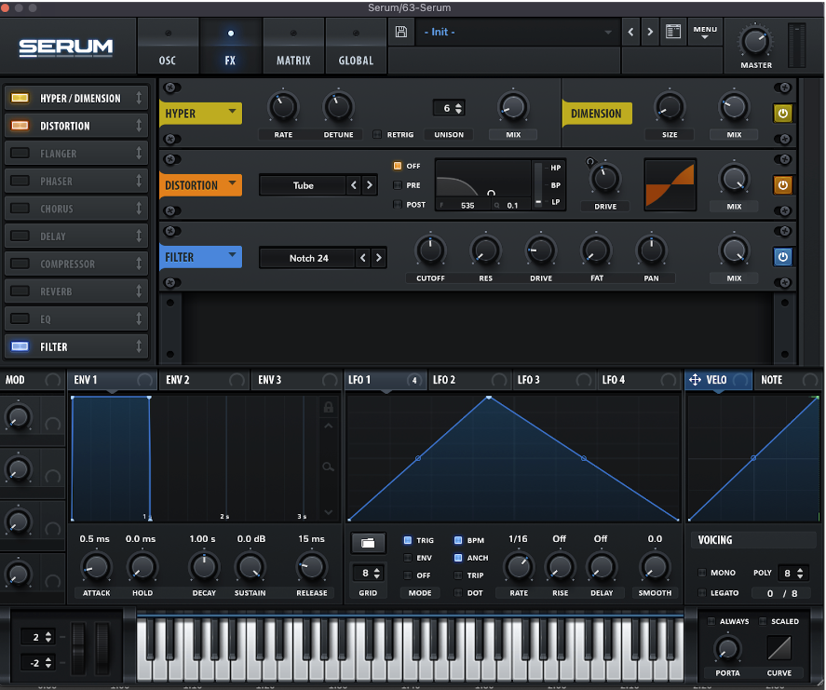The width and height of the screenshot is (826, 690).
Task: Enable the MONO voicing checkbox
Action: point(703,574)
